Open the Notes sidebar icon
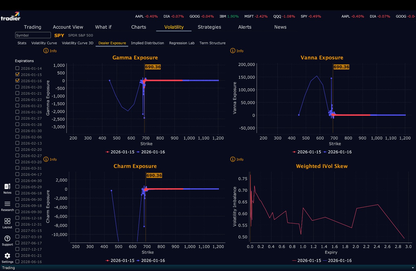This screenshot has width=416, height=271. [x=7, y=187]
